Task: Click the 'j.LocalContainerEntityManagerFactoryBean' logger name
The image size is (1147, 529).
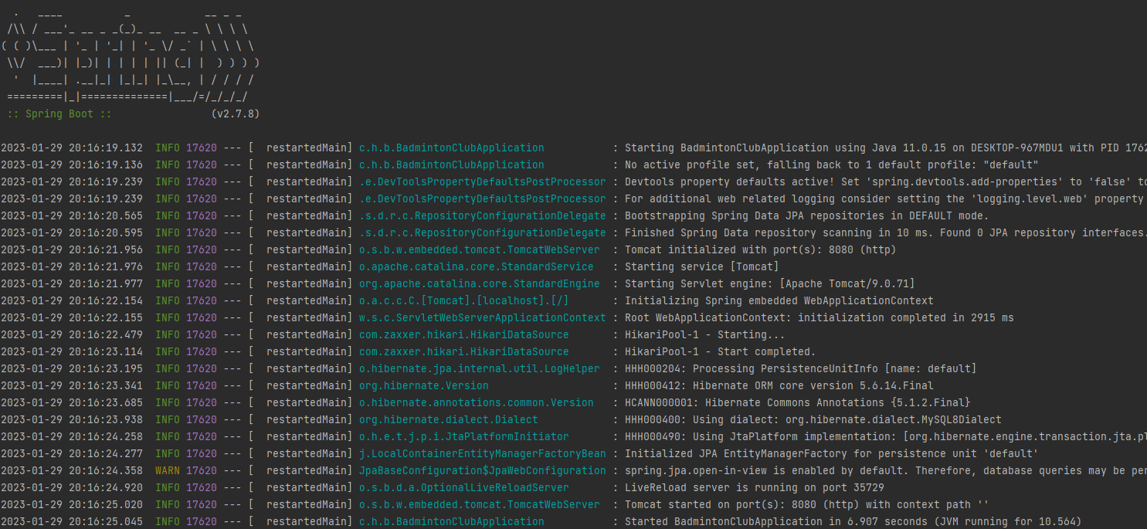Action: (x=483, y=453)
